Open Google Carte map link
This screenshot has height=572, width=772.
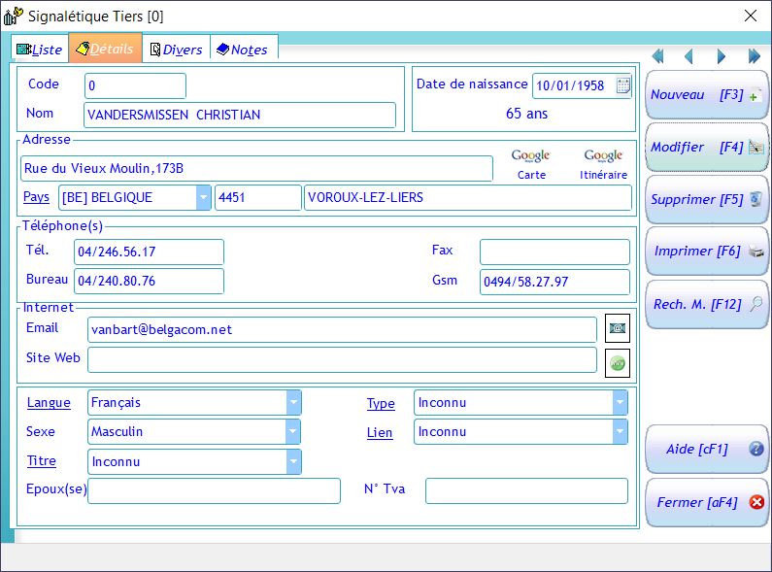[x=531, y=164]
